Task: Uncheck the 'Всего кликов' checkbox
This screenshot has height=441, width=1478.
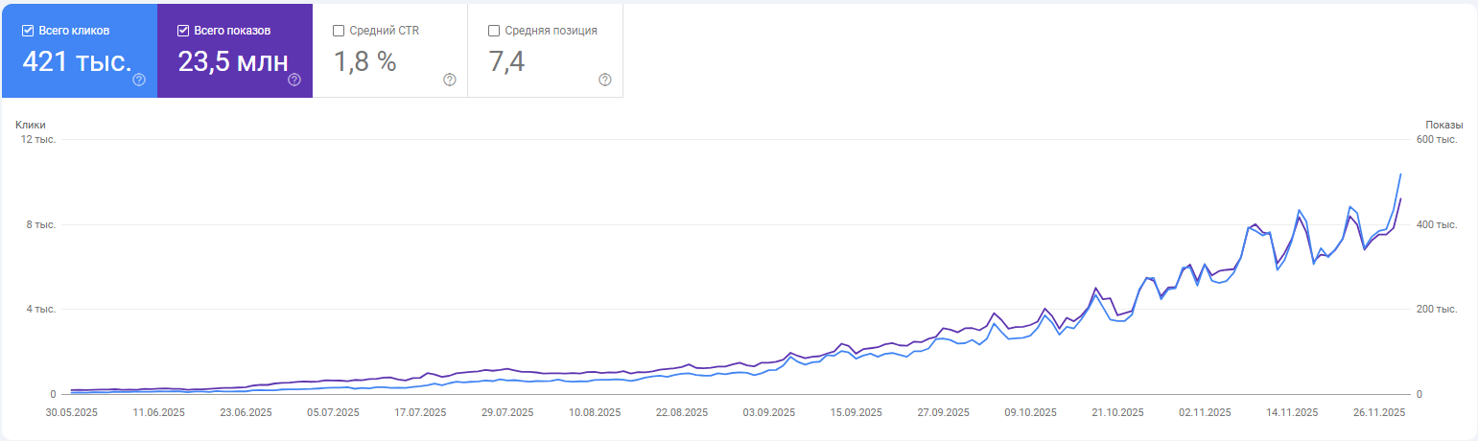Action: pyautogui.click(x=28, y=31)
